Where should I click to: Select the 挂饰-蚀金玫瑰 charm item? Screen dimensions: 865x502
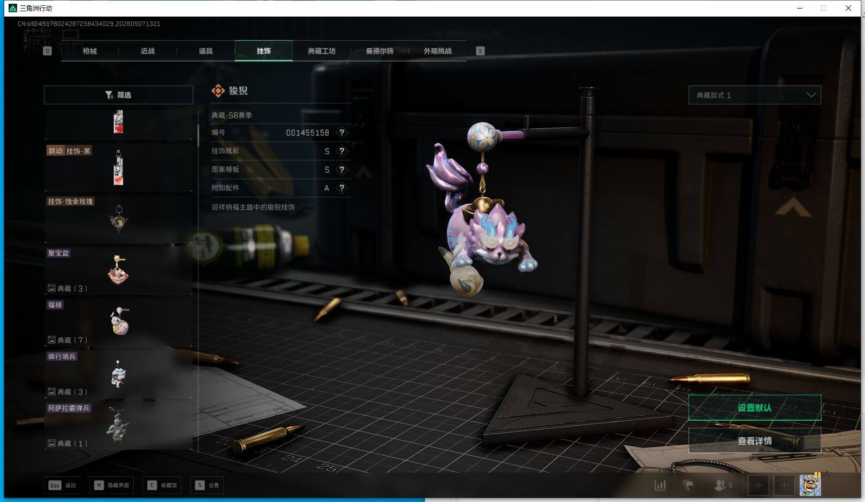118,218
